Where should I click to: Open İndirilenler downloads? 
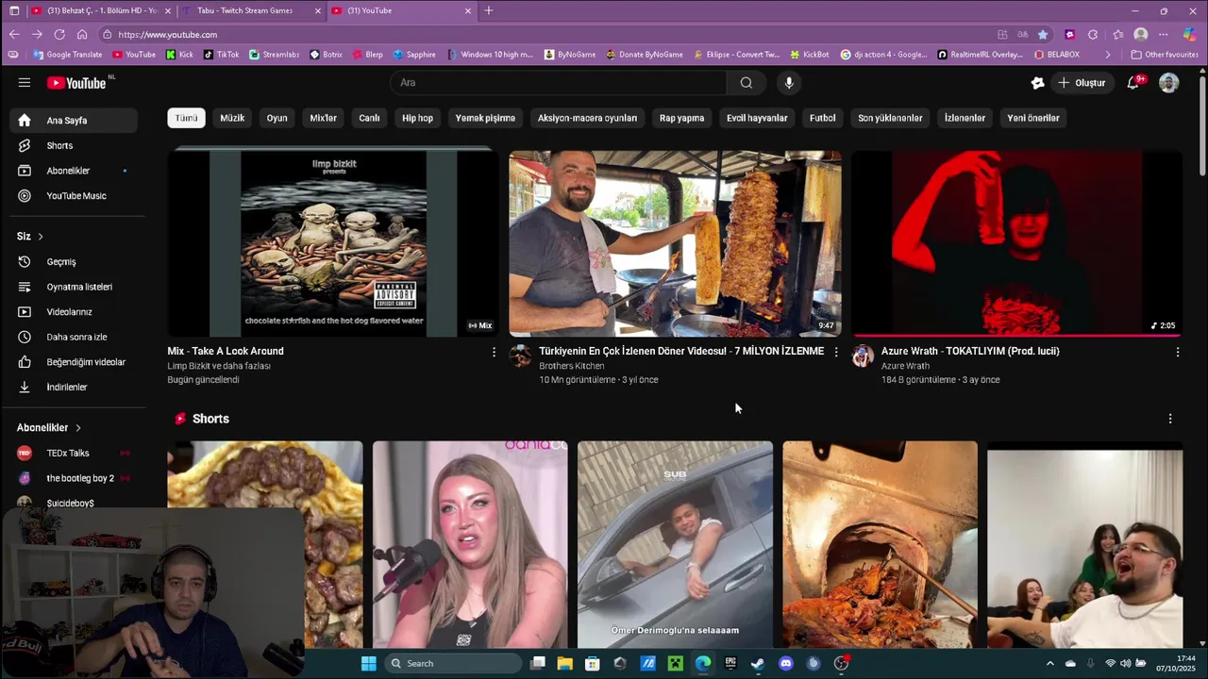click(74, 387)
